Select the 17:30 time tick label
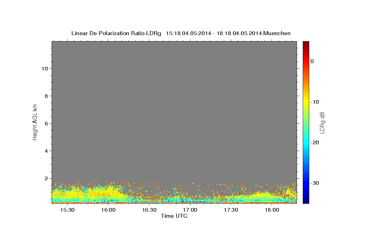367x244 pixels. coord(231,210)
